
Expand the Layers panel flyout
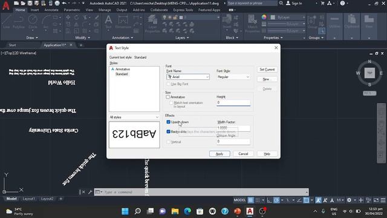182,38
